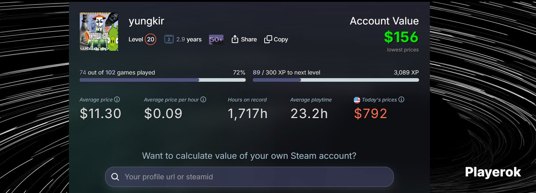The image size is (536, 193).
Task: Click the XP to next level bar
Action: 336,80
